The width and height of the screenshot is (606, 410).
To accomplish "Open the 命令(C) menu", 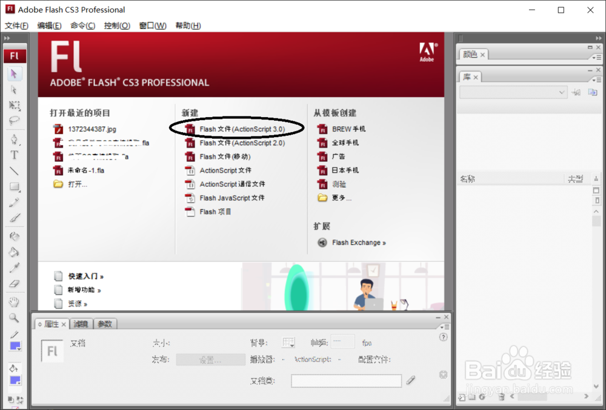I will (x=82, y=25).
